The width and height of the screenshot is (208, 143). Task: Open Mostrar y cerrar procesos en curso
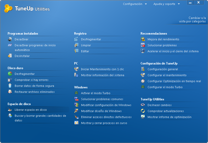click(104, 123)
